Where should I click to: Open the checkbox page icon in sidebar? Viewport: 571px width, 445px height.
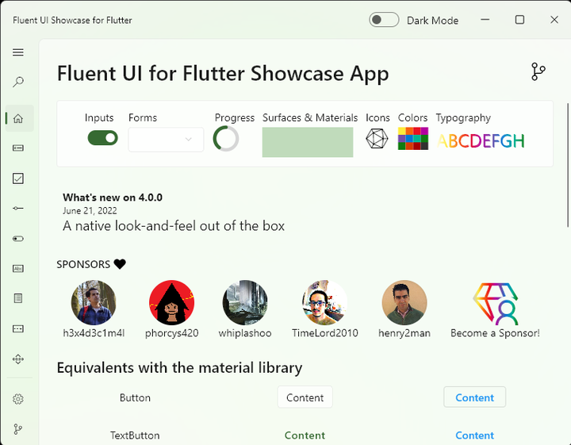(17, 178)
